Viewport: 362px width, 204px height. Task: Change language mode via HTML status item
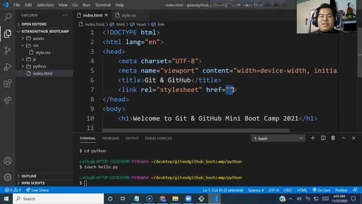coord(302,190)
